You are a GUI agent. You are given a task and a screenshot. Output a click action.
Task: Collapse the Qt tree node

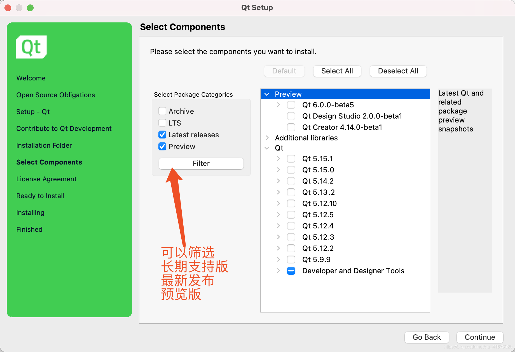point(267,148)
